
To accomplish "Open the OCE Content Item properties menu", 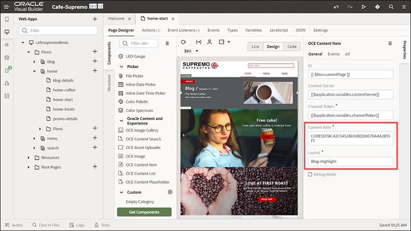I will [390, 44].
